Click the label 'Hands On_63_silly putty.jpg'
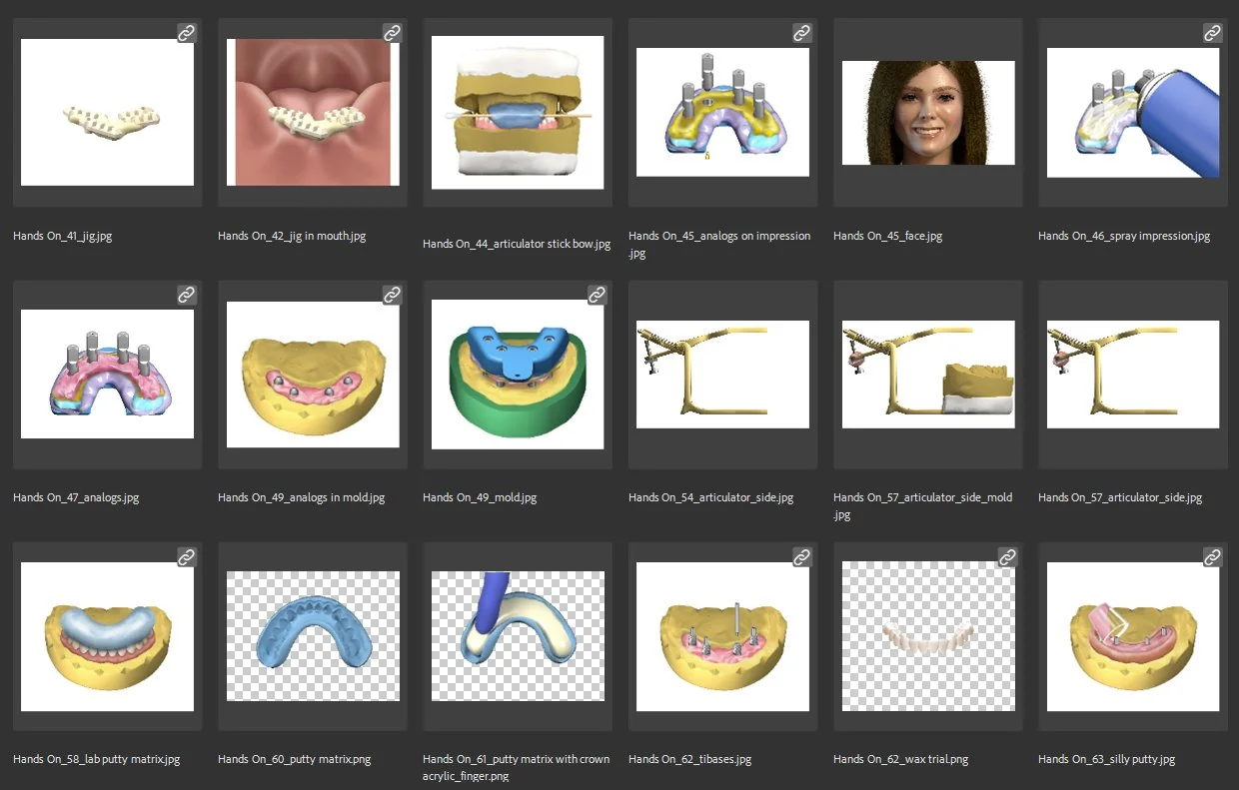This screenshot has width=1239, height=790. (1106, 759)
